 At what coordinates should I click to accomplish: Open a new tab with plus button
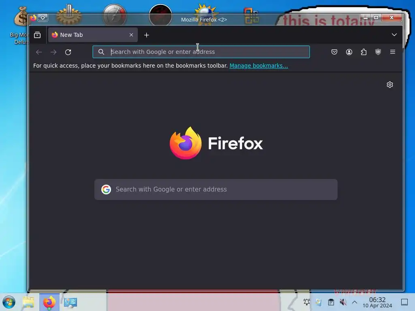pyautogui.click(x=146, y=35)
